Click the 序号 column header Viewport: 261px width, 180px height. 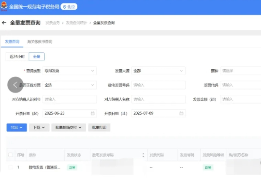coord(21,155)
